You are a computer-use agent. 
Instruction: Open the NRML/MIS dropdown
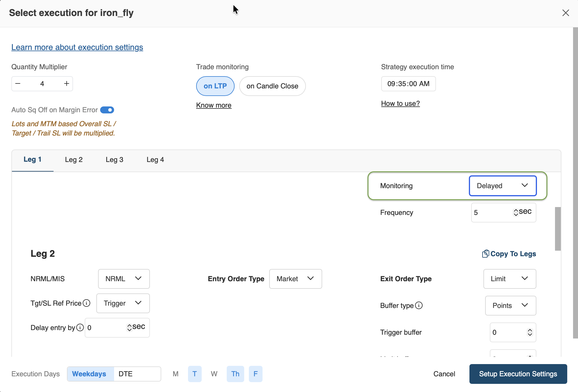coord(124,279)
